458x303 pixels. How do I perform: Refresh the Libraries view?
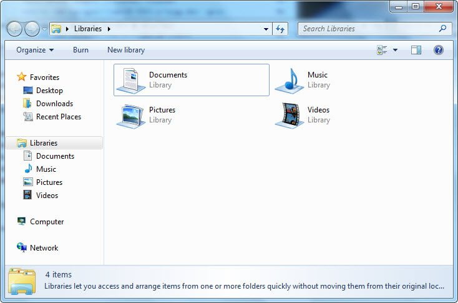pyautogui.click(x=280, y=29)
